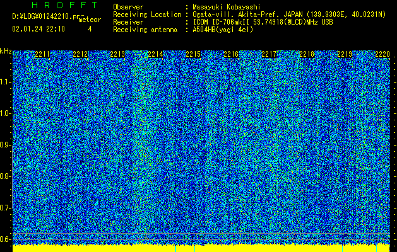Click observer name Masayuki Kobayashi
This screenshot has width=397, height=252.
pyautogui.click(x=227, y=7)
